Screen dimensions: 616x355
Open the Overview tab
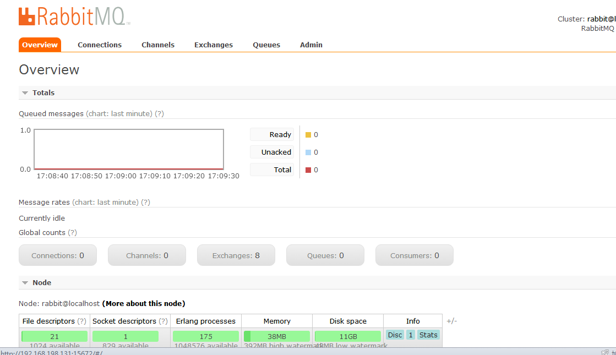point(40,45)
